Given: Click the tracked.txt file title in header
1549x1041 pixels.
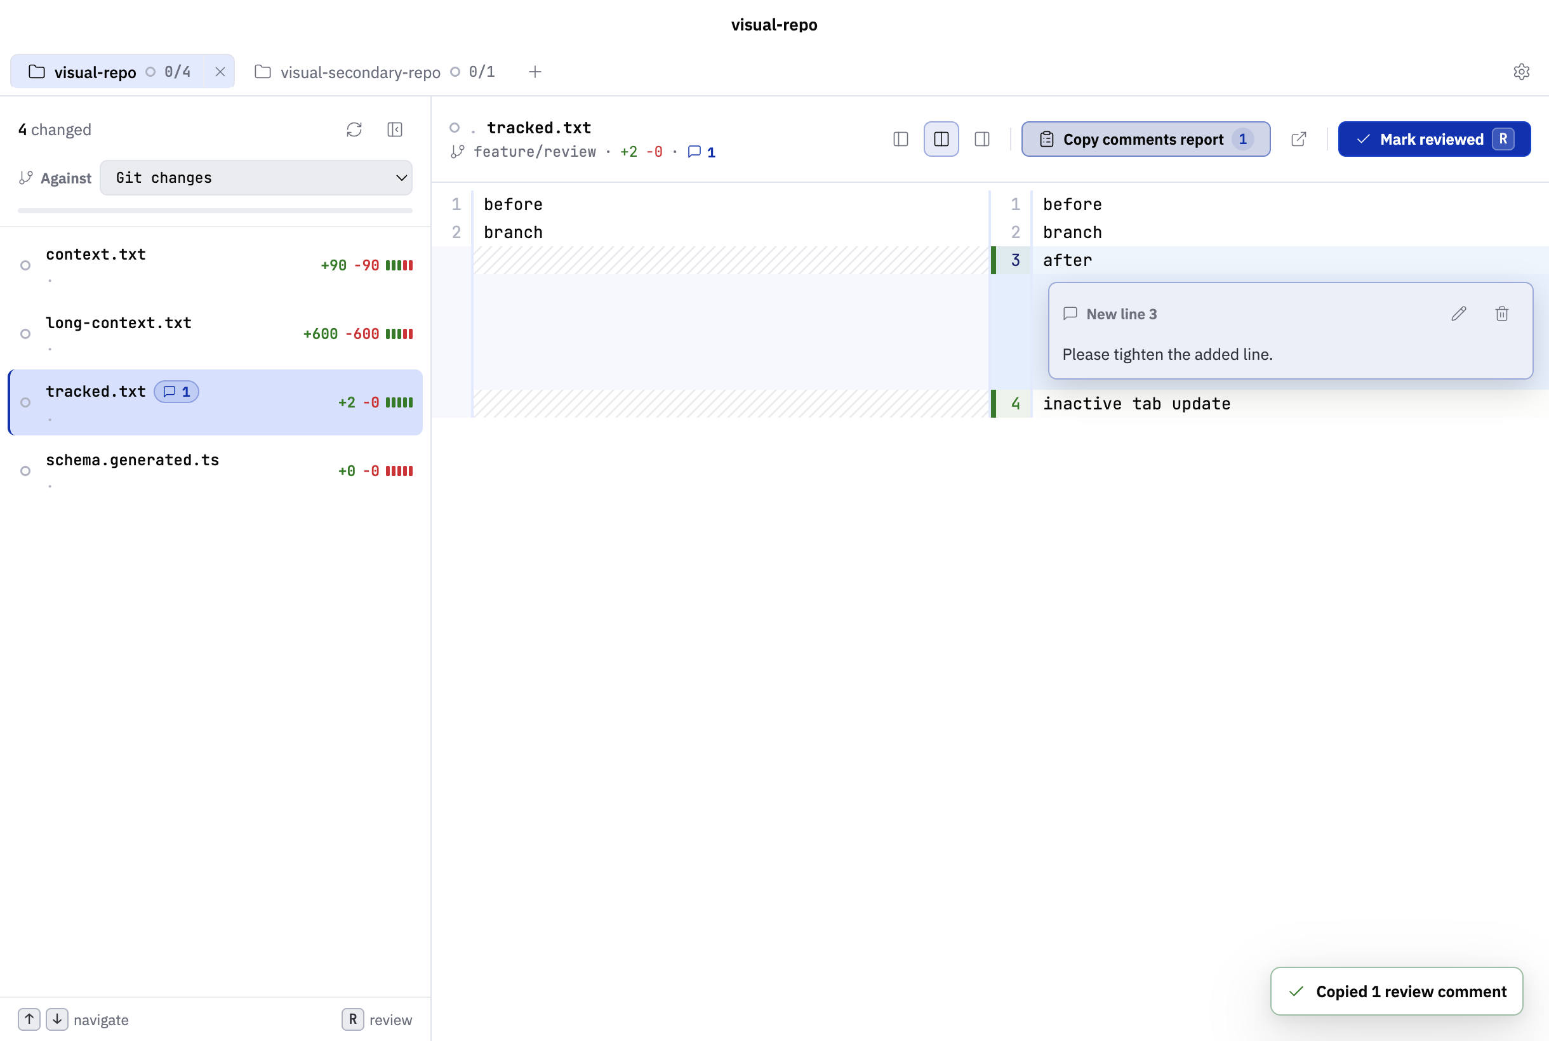Looking at the screenshot, I should (538, 128).
